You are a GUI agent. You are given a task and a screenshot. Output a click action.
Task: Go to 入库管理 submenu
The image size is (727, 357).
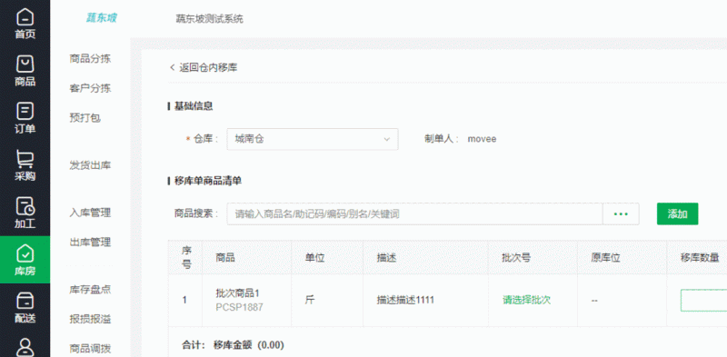point(90,213)
